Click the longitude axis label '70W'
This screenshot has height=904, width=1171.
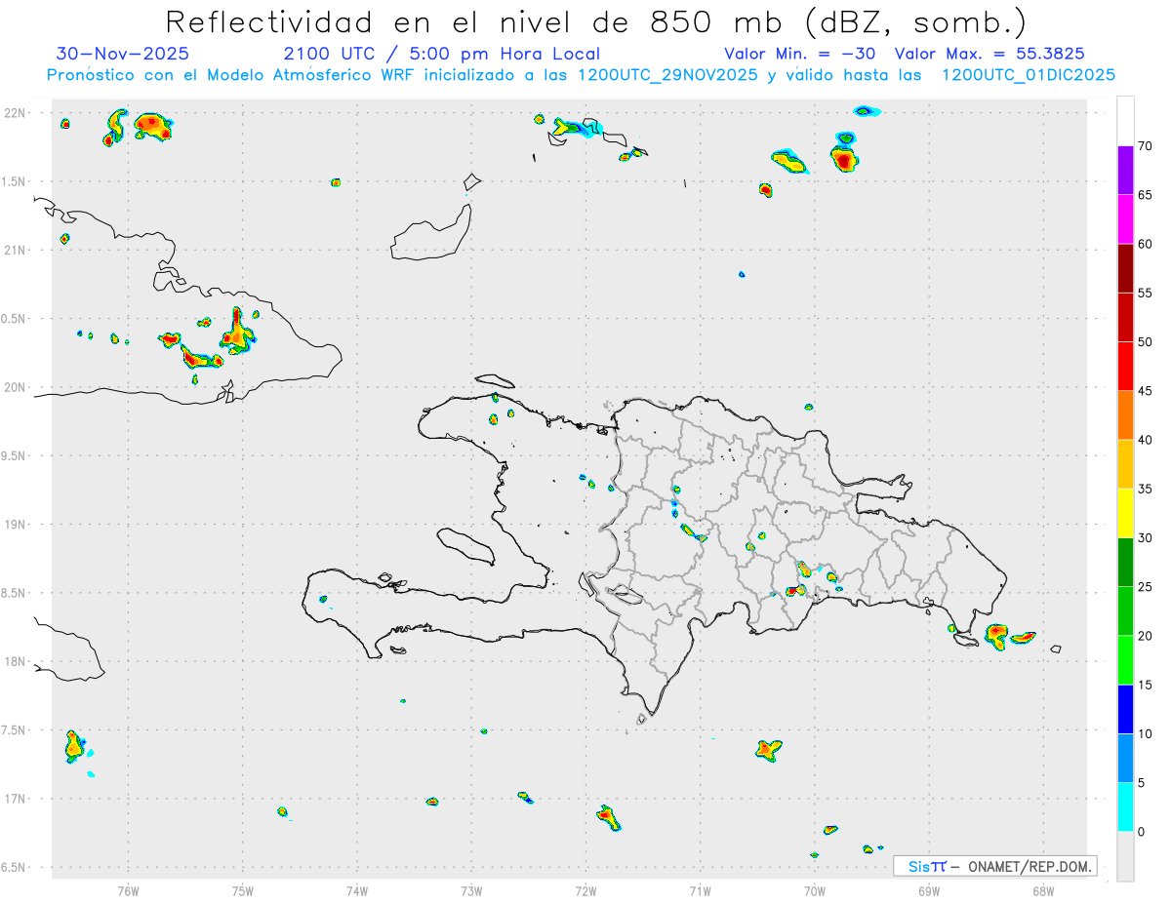pyautogui.click(x=814, y=890)
